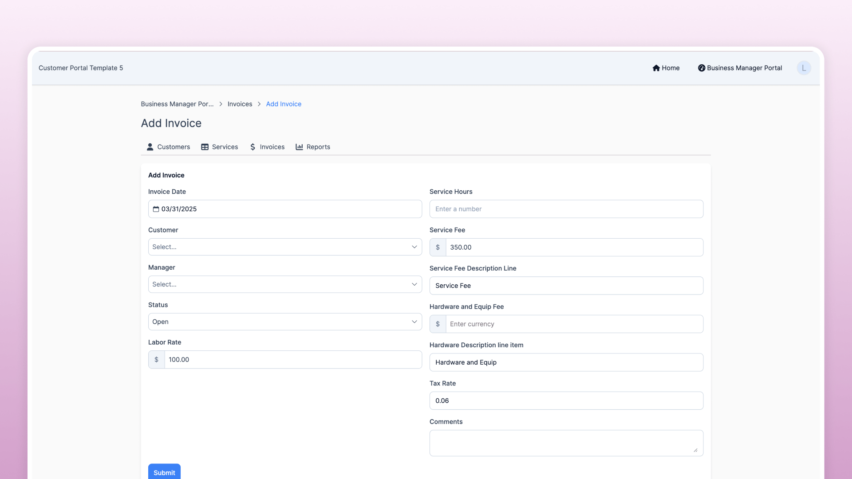Click the Invoices dollar sign icon

pos(252,147)
